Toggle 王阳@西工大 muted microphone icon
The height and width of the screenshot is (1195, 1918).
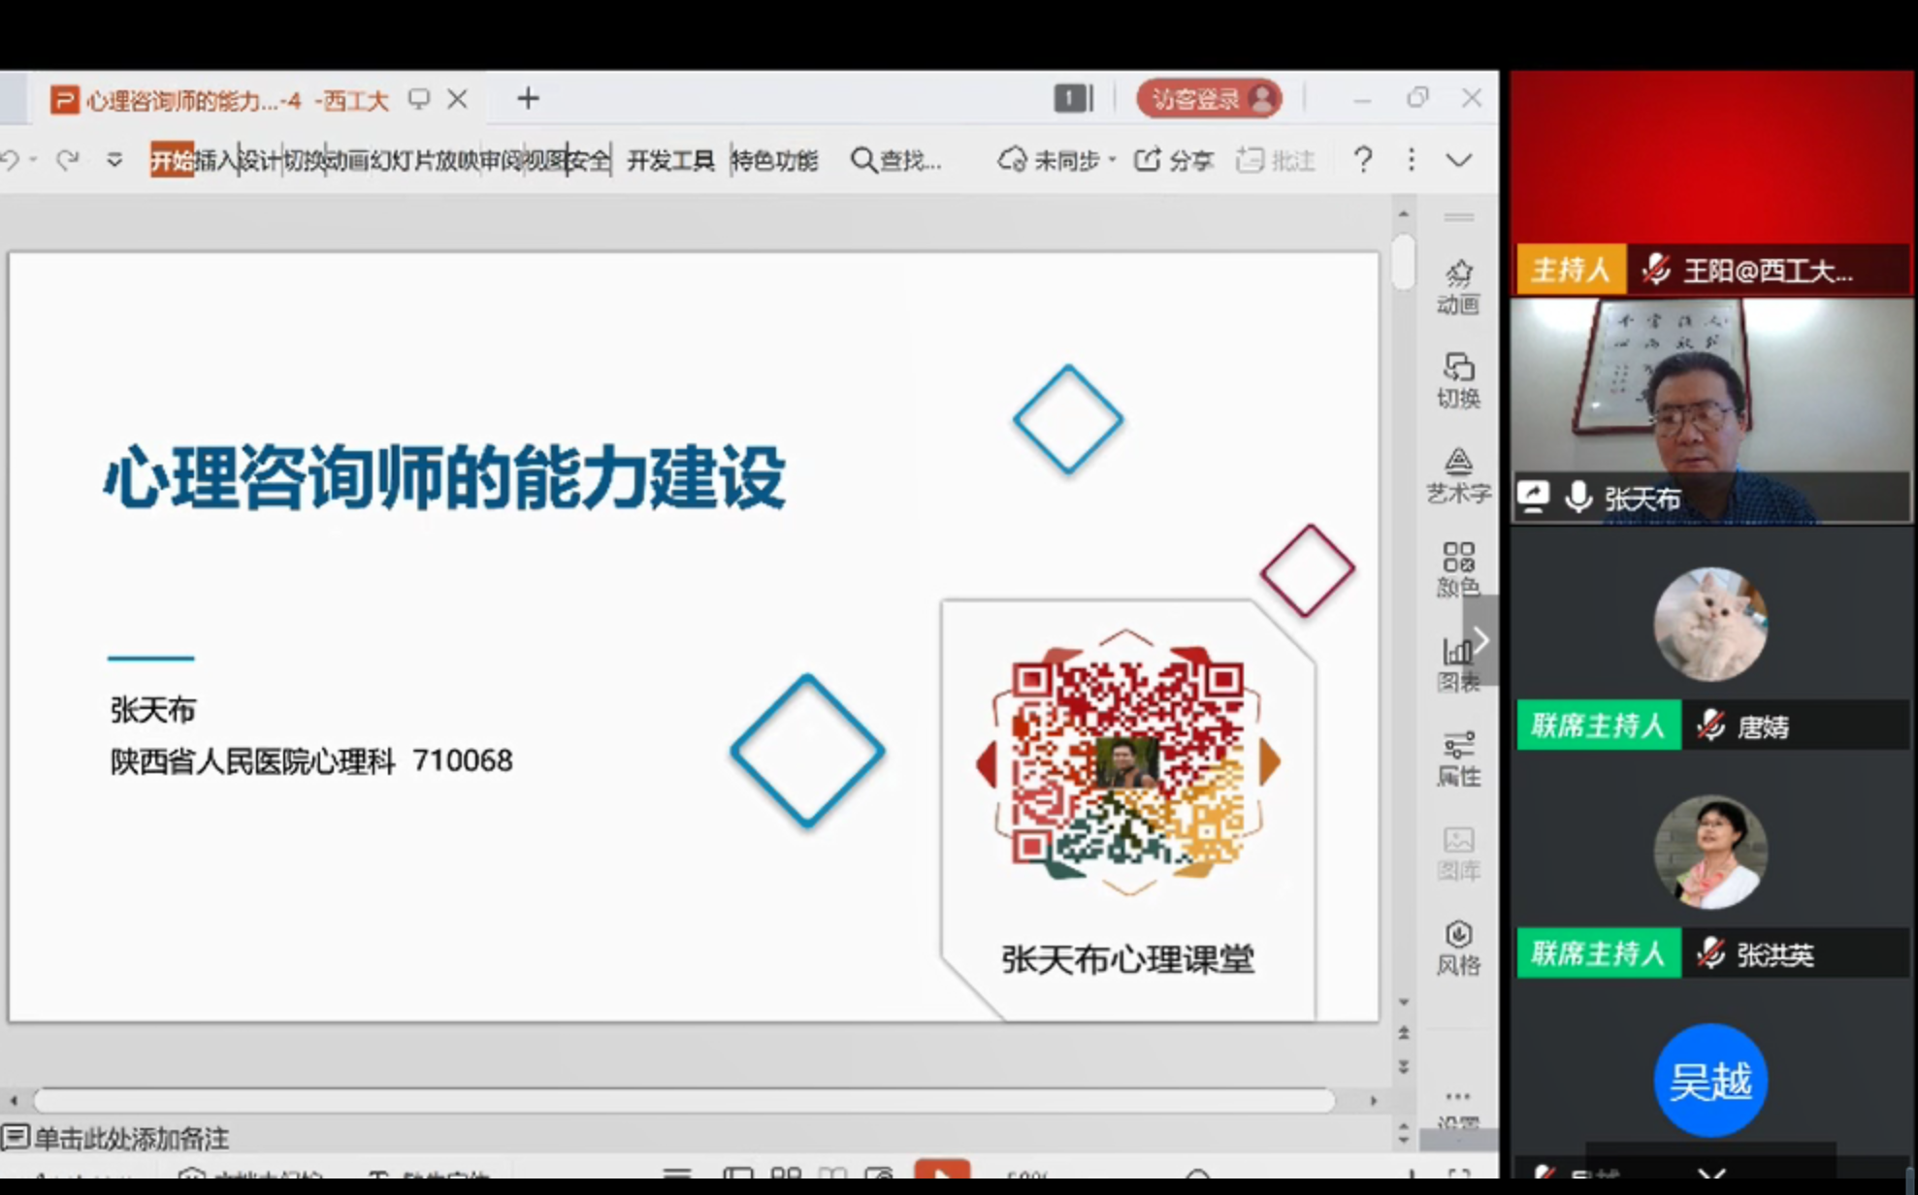[x=1656, y=270]
